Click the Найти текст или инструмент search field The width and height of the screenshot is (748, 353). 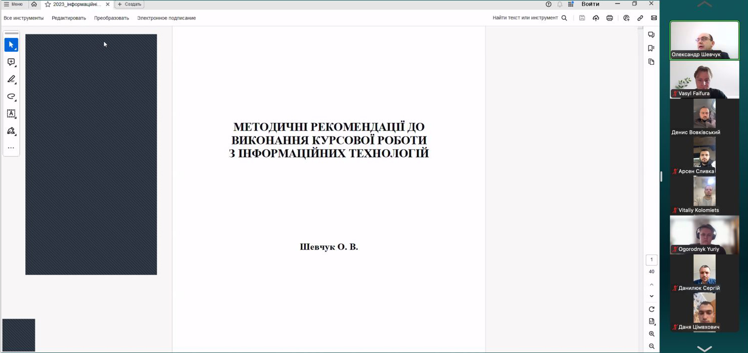[529, 18]
